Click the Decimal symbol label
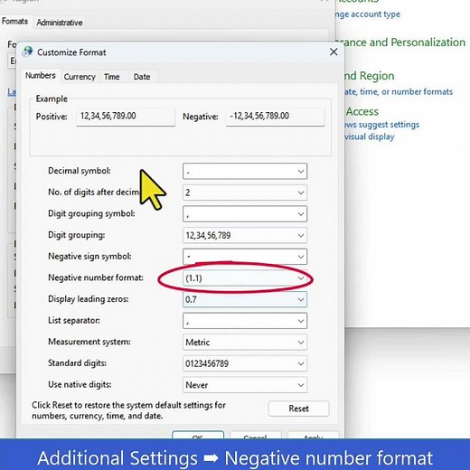The height and width of the screenshot is (470, 470). 80,171
